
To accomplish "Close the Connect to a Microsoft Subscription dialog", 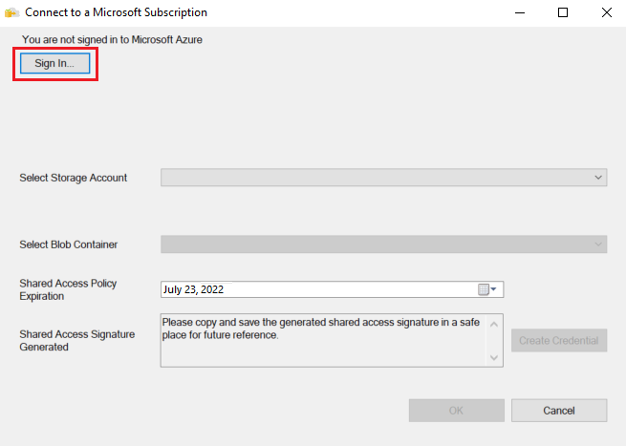I will (x=606, y=13).
